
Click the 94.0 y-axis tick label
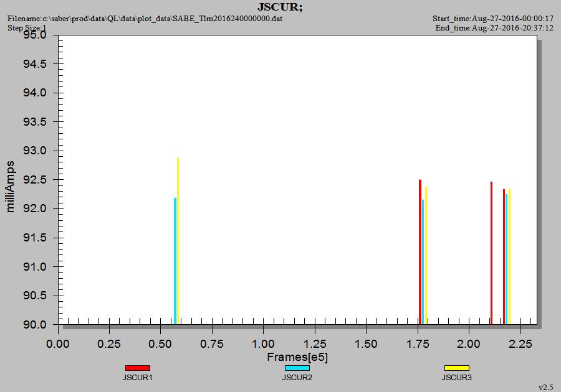(x=35, y=93)
